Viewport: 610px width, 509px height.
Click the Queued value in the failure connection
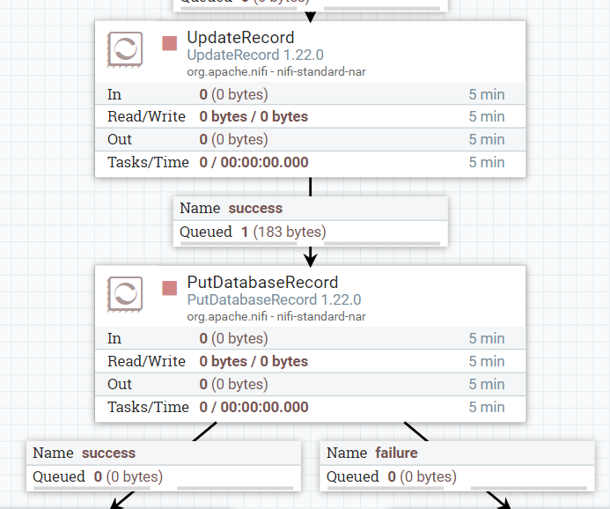click(423, 476)
